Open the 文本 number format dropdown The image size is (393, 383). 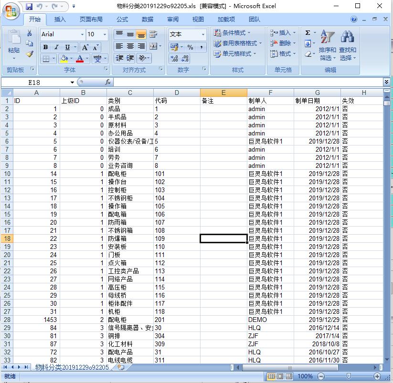coord(203,34)
